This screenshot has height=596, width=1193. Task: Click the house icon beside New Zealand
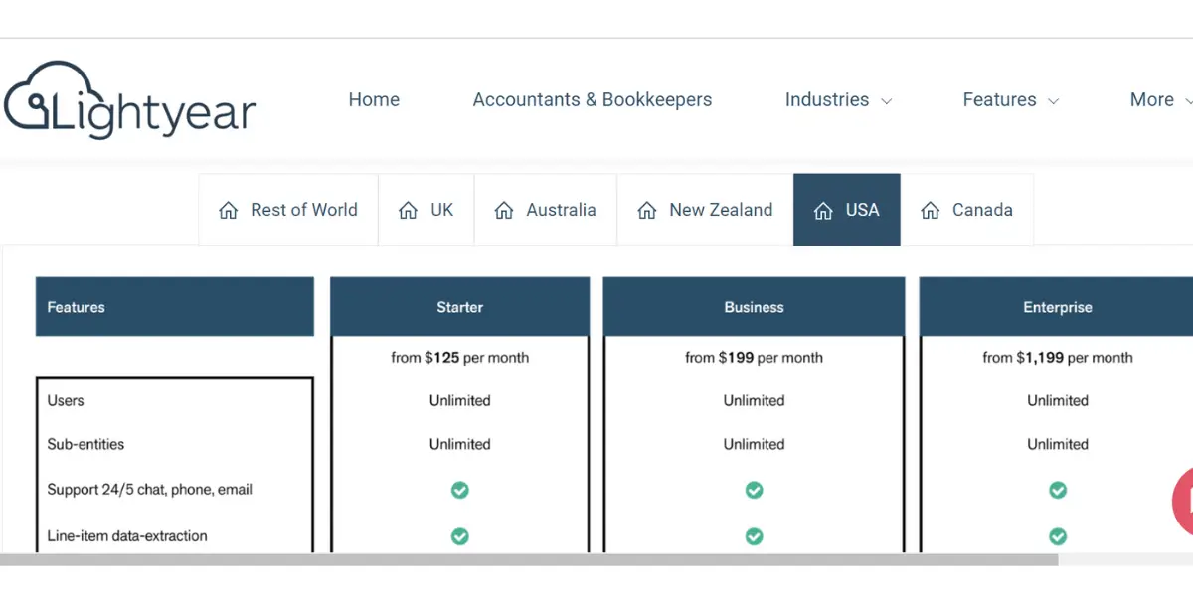[x=647, y=211]
